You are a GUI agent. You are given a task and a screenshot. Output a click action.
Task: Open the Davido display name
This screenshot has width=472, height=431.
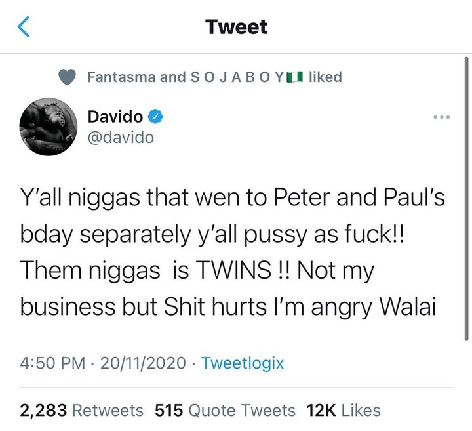point(115,117)
